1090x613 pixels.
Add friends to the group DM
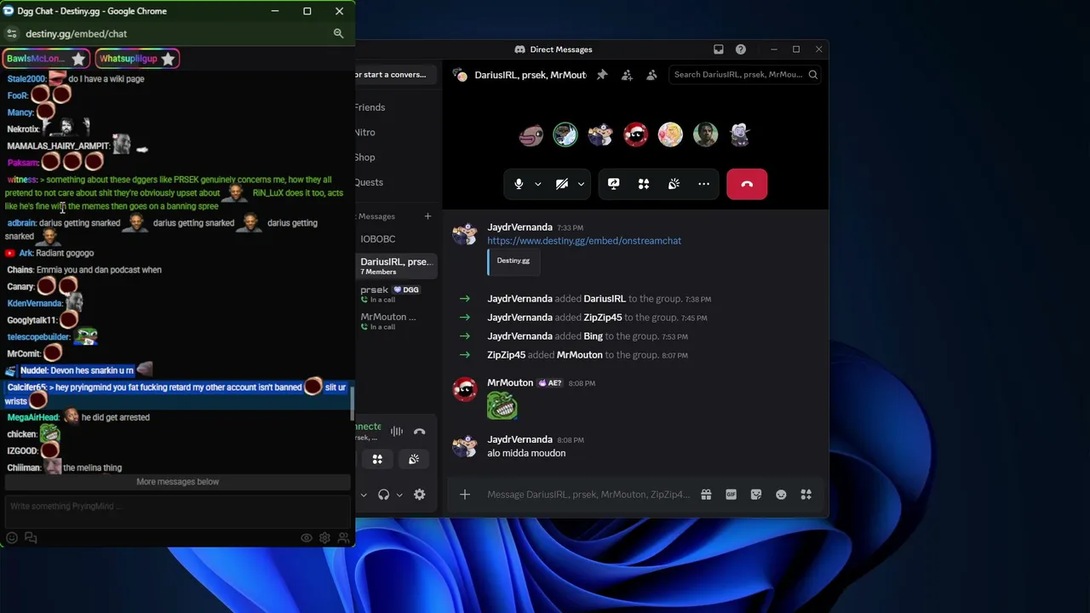pyautogui.click(x=627, y=75)
